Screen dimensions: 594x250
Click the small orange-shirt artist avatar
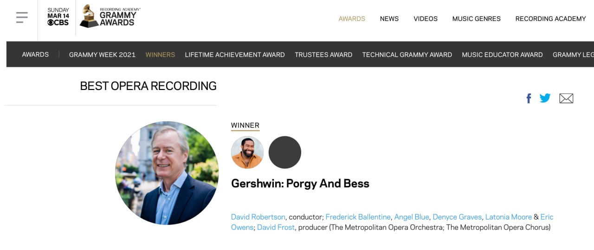[x=247, y=152]
